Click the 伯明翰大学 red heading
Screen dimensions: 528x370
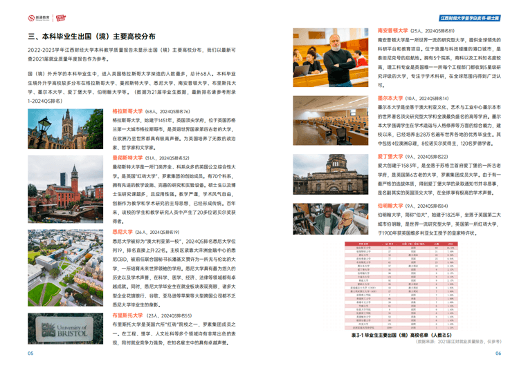[390, 206]
